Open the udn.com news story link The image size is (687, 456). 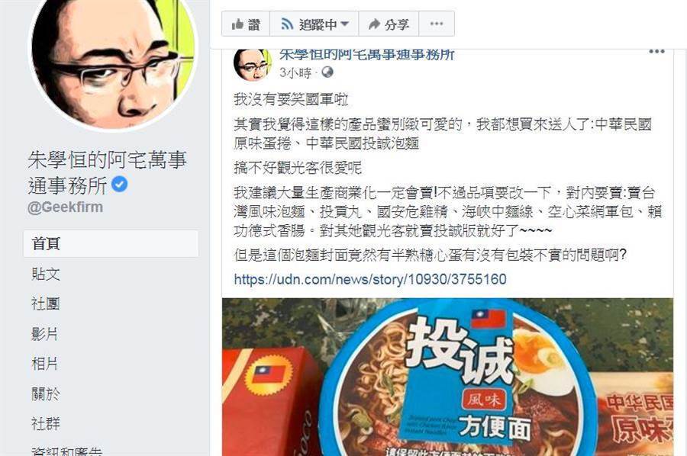(x=370, y=279)
